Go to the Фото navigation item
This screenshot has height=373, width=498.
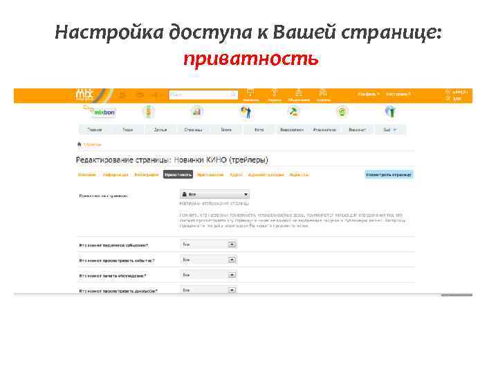259,130
